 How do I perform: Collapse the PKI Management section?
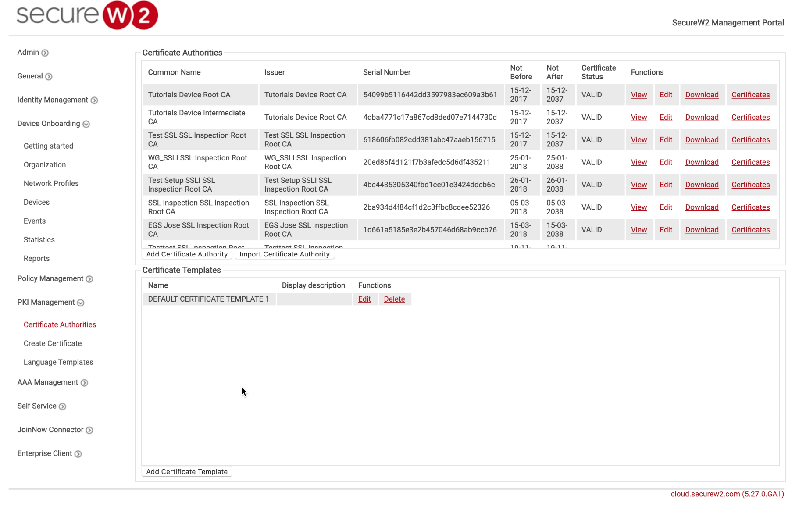80,303
